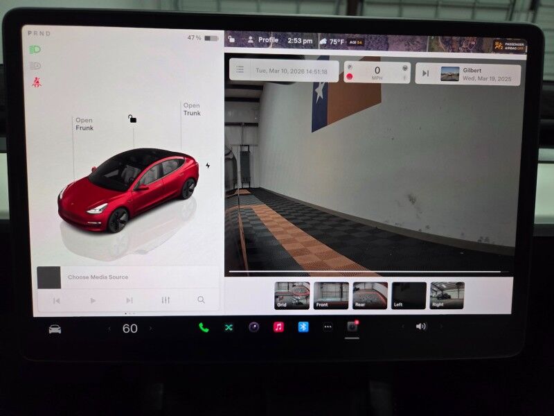Open the dashcam viewer app icon
This screenshot has width=554, height=416.
pyautogui.click(x=352, y=327)
